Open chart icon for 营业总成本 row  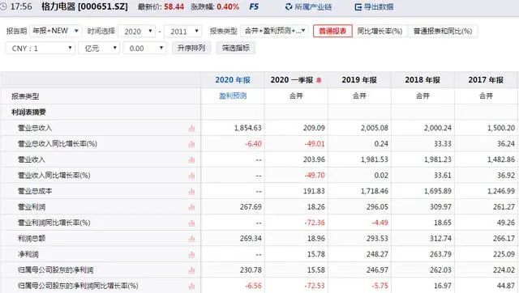[191, 192]
